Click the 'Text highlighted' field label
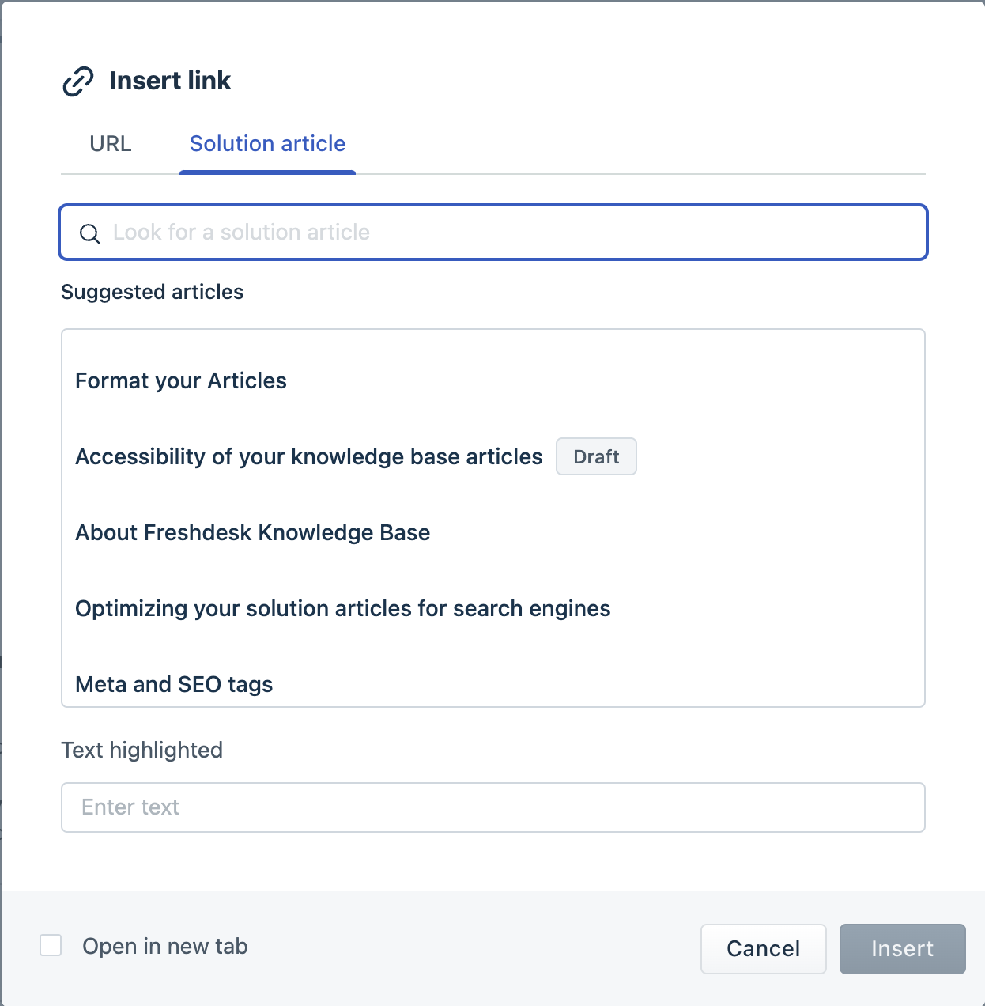 (142, 750)
